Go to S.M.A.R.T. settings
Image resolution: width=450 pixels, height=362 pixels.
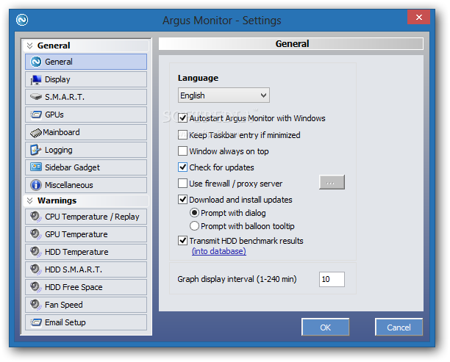coord(86,97)
